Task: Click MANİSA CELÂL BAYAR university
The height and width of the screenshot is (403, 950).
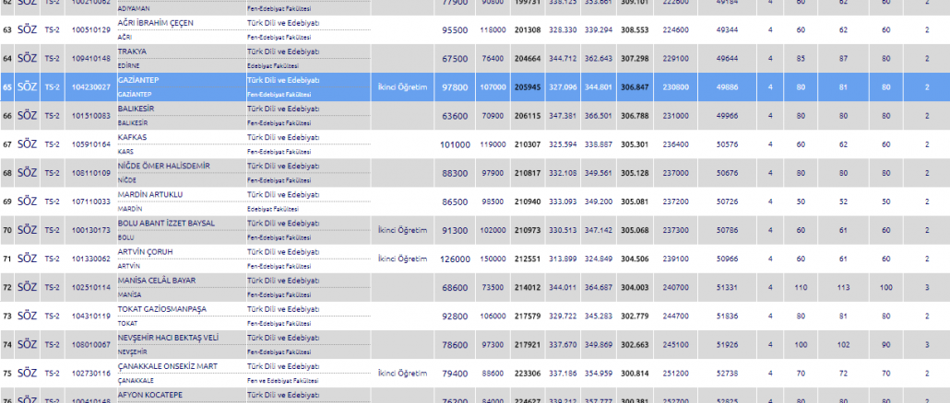Action: coord(158,280)
